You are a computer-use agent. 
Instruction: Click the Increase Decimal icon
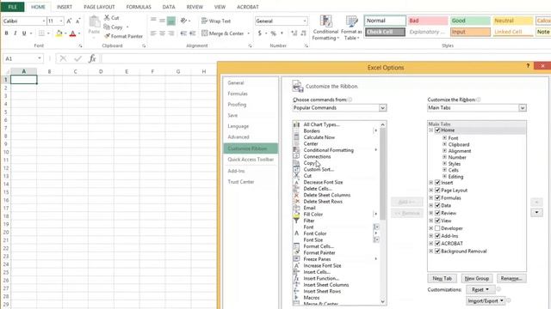[x=294, y=33]
